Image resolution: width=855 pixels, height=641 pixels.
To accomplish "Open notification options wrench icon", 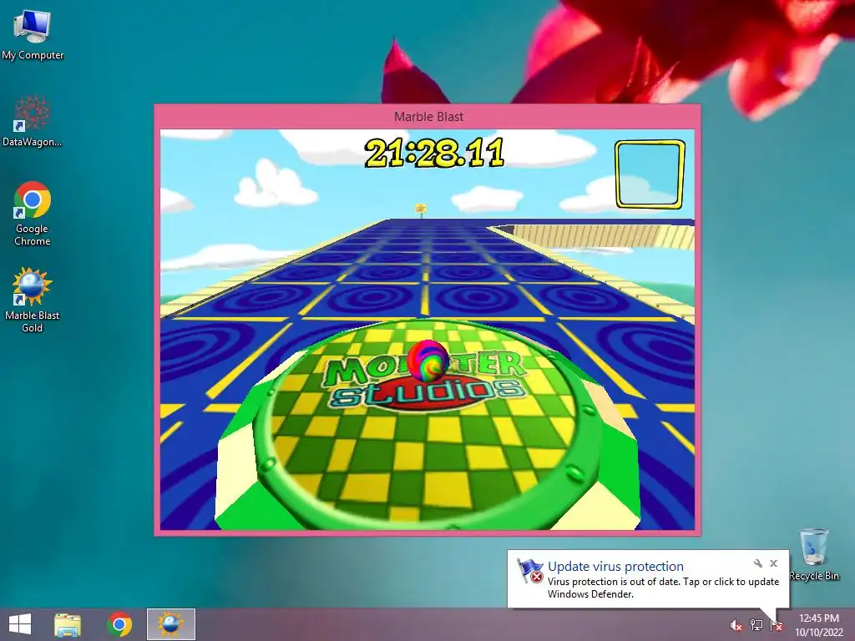I will [758, 563].
